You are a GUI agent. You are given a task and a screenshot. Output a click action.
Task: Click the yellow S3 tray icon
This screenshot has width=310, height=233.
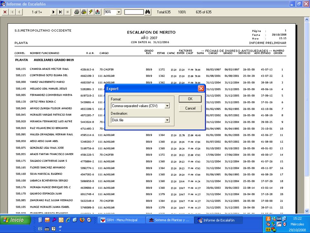point(268,230)
